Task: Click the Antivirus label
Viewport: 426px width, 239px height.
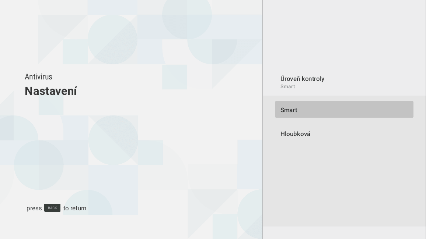Action: point(38,77)
